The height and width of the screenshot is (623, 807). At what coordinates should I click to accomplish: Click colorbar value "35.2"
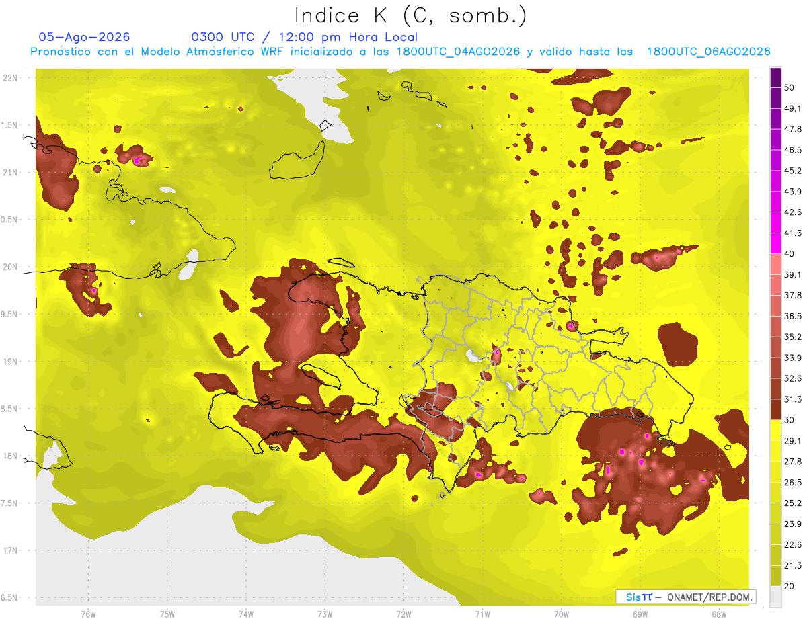point(792,337)
